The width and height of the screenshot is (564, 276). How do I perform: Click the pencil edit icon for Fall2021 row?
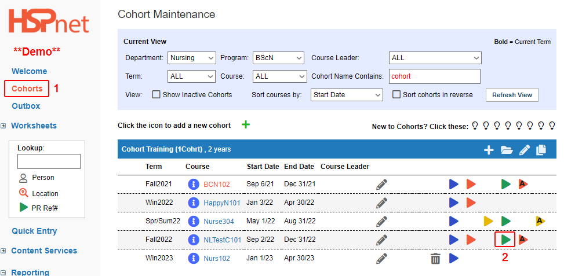point(381,185)
